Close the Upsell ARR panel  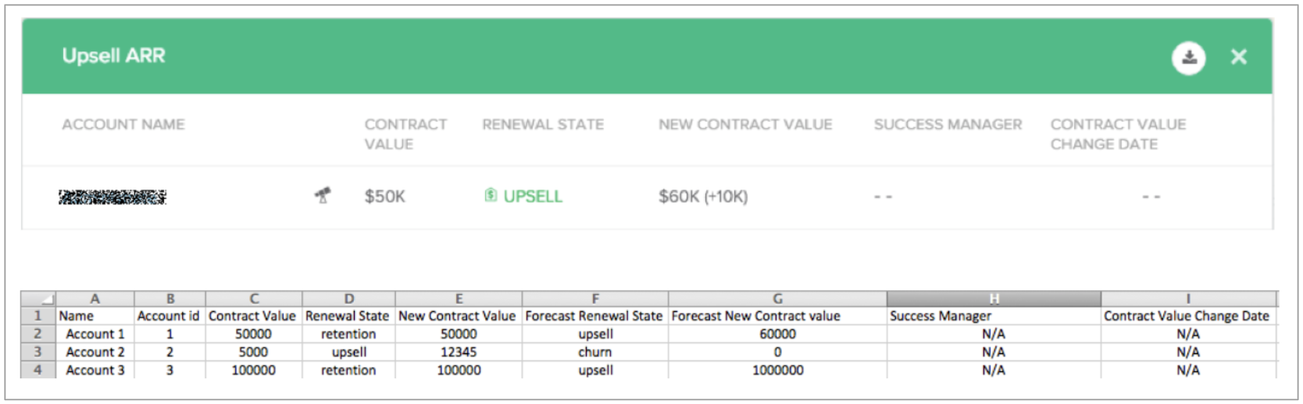[1239, 57]
